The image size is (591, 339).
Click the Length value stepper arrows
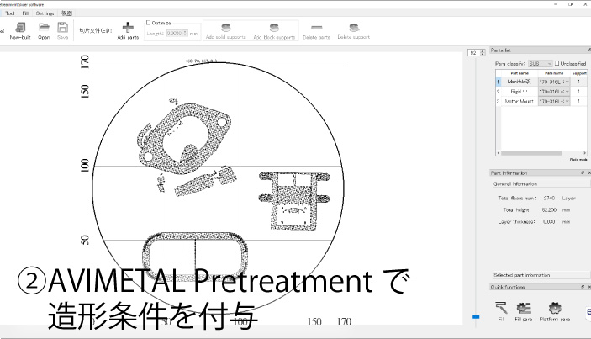point(185,34)
